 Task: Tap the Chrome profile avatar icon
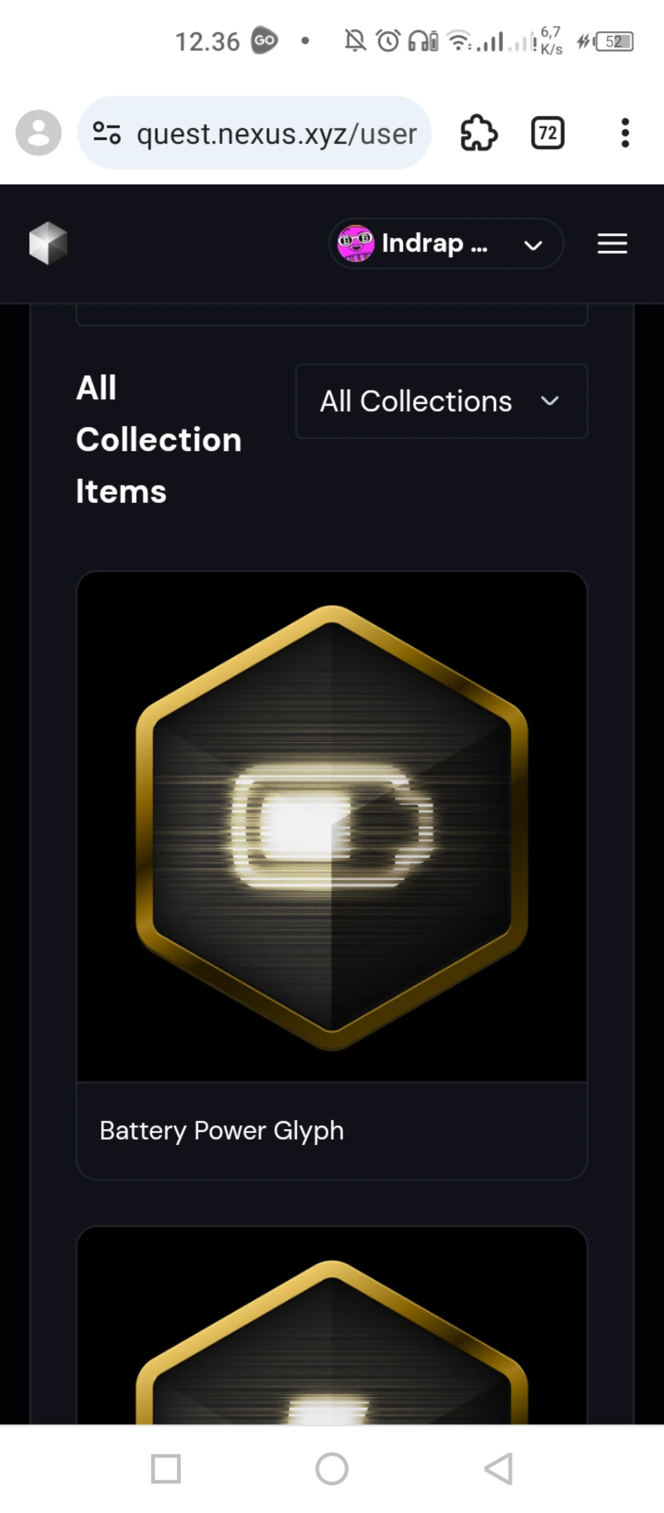tap(39, 133)
